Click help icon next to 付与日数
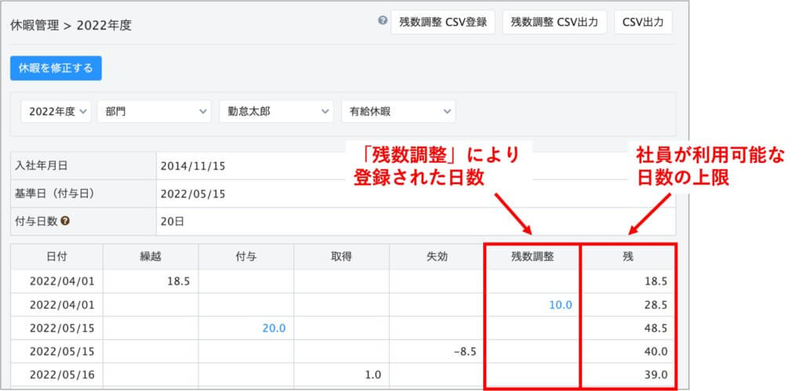This screenshot has height=391, width=803. coord(65,221)
